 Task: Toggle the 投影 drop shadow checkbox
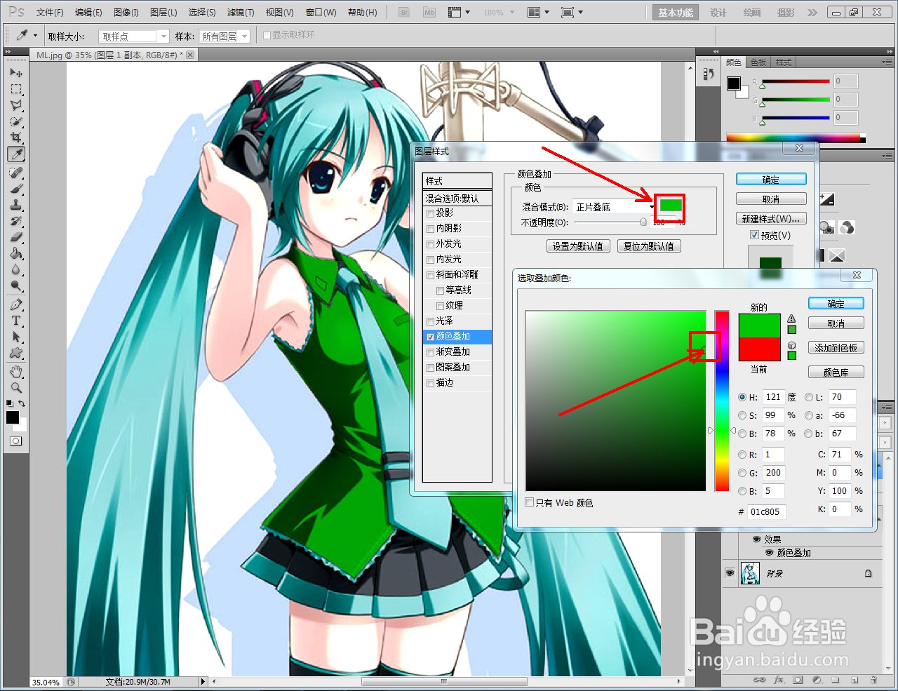(x=430, y=213)
